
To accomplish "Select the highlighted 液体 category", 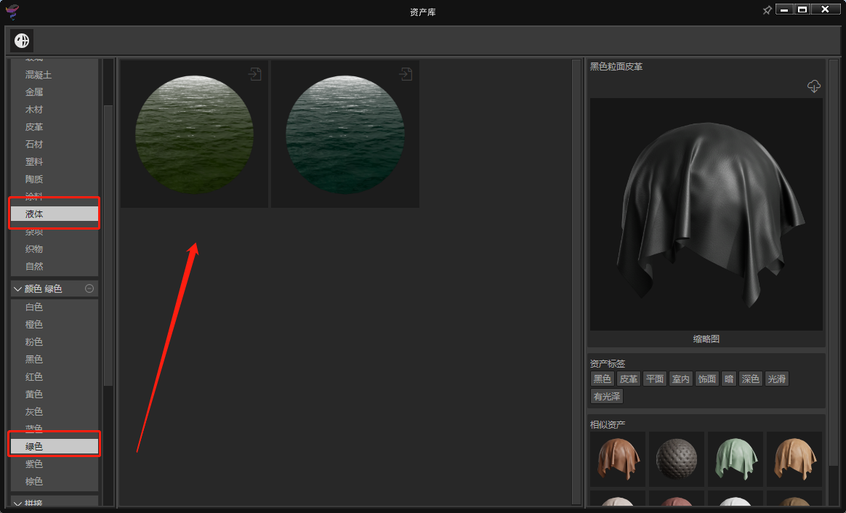I will click(55, 214).
